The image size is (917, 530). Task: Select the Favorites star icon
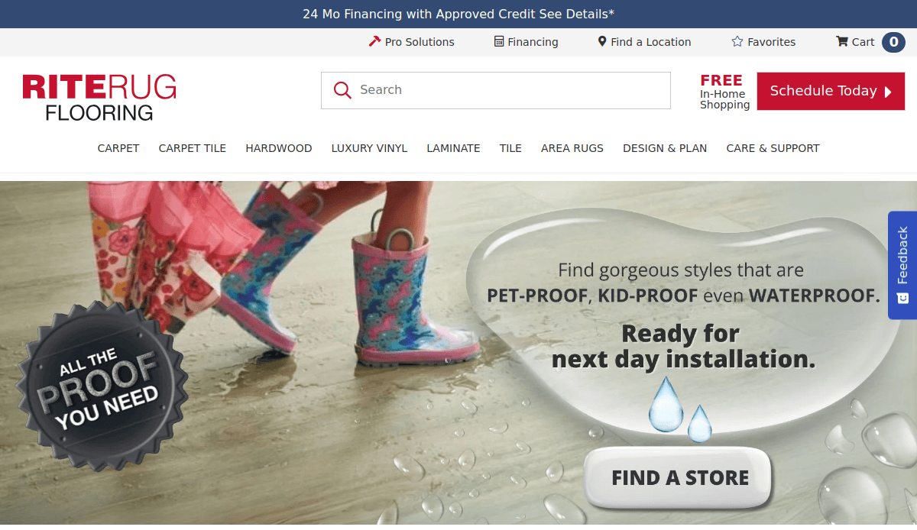pos(737,42)
